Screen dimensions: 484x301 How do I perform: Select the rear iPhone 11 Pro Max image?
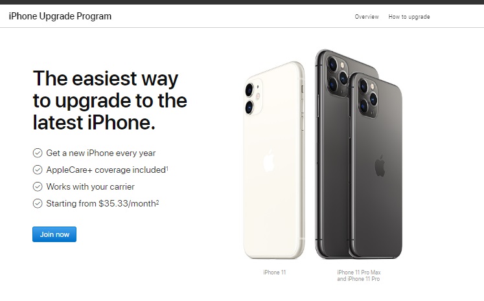[332, 154]
